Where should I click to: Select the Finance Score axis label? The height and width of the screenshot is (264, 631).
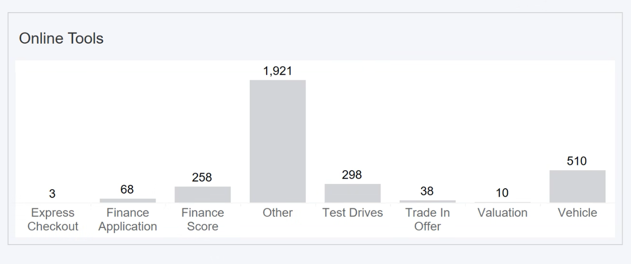coord(203,220)
